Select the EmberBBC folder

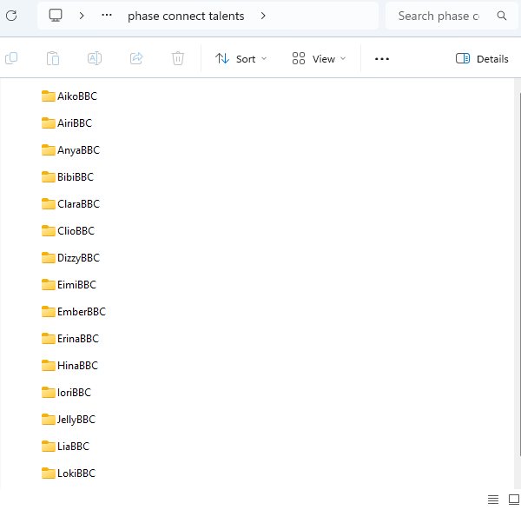point(74,312)
